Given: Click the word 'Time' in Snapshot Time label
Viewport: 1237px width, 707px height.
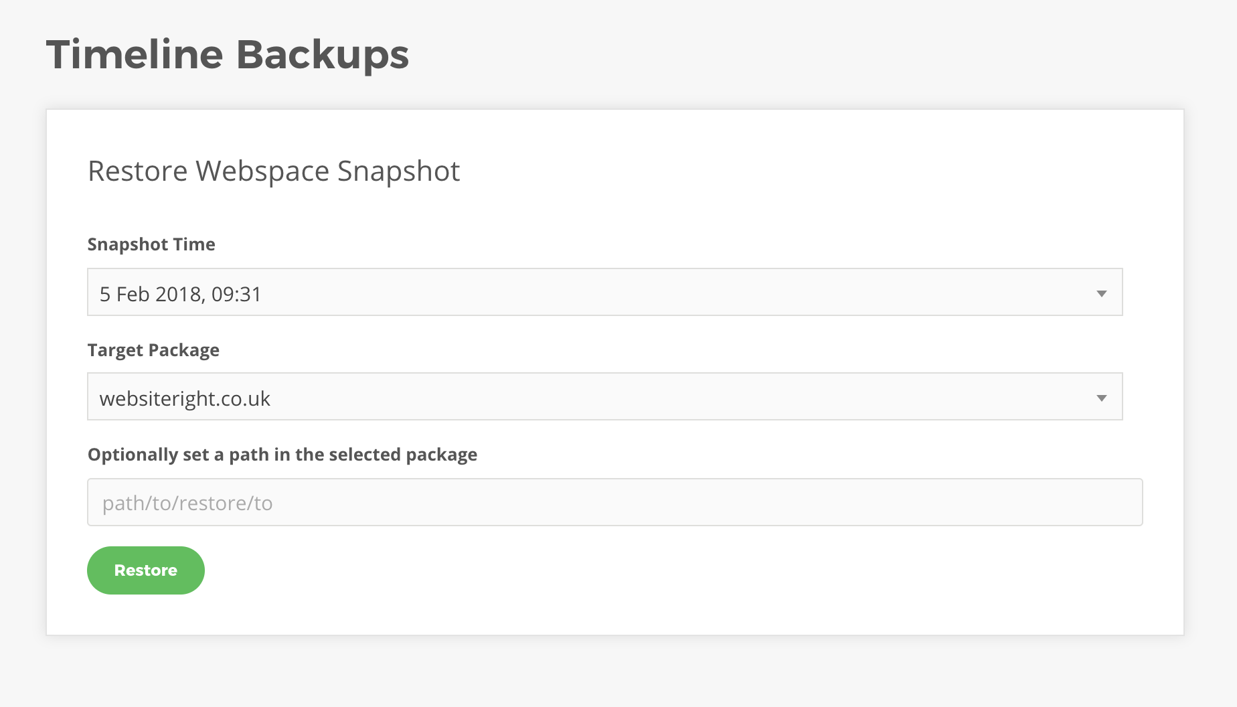Looking at the screenshot, I should coord(194,244).
